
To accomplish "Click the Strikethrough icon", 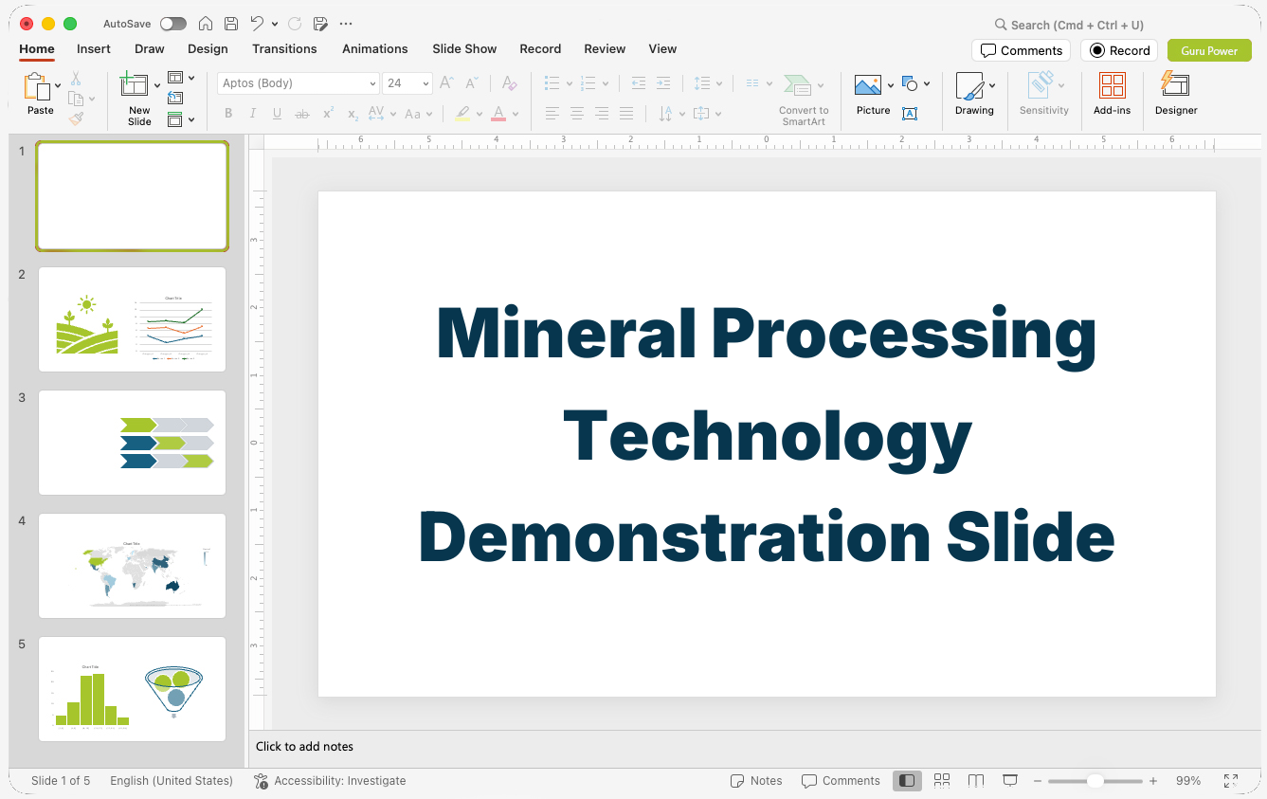I will pyautogui.click(x=302, y=114).
